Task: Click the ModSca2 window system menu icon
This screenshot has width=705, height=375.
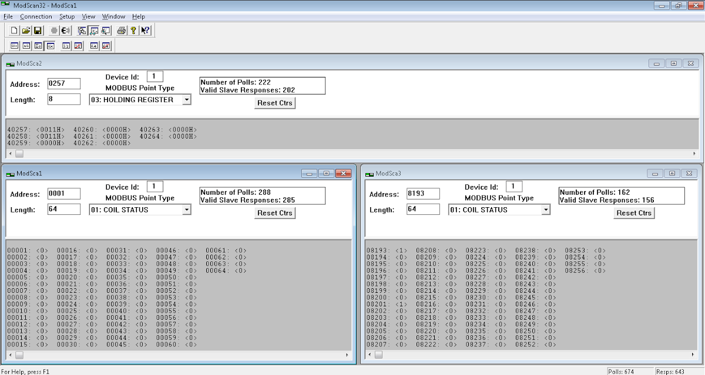Action: [x=11, y=63]
